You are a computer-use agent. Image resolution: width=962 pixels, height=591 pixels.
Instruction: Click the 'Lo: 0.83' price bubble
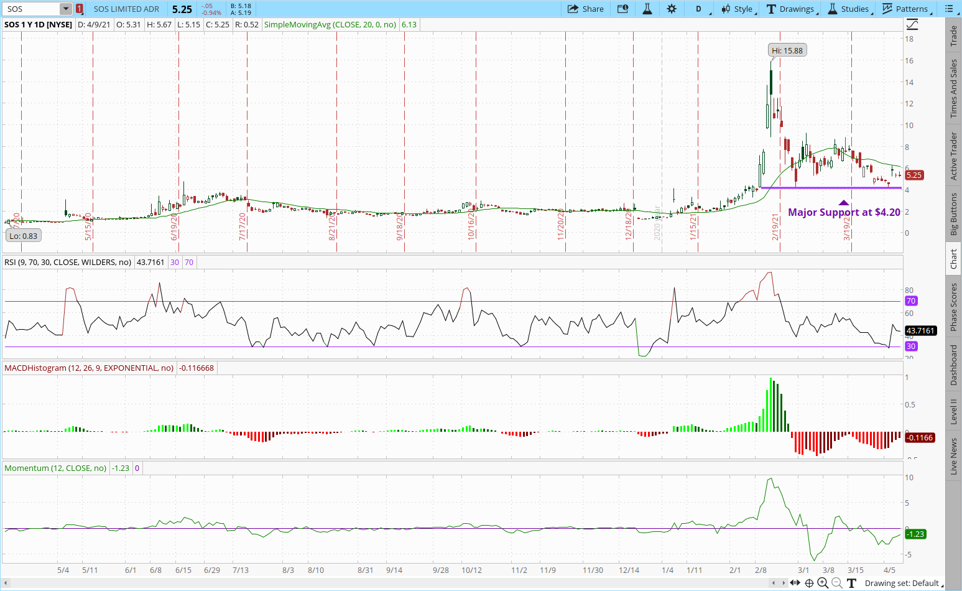click(23, 236)
